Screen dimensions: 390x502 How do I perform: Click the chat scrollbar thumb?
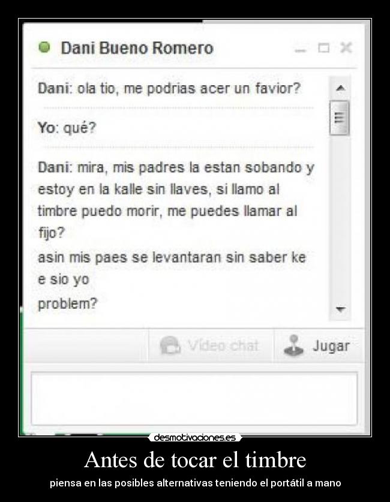coord(340,118)
